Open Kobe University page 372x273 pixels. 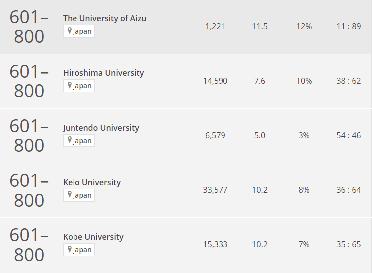[x=93, y=237]
